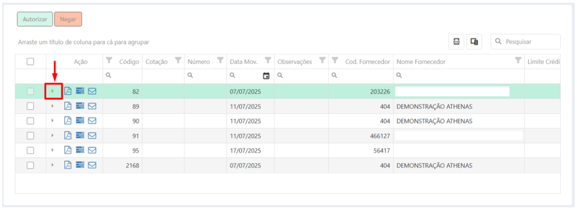Select date cell 17/07/2025
Image resolution: width=577 pixels, height=209 pixels.
coord(246,150)
